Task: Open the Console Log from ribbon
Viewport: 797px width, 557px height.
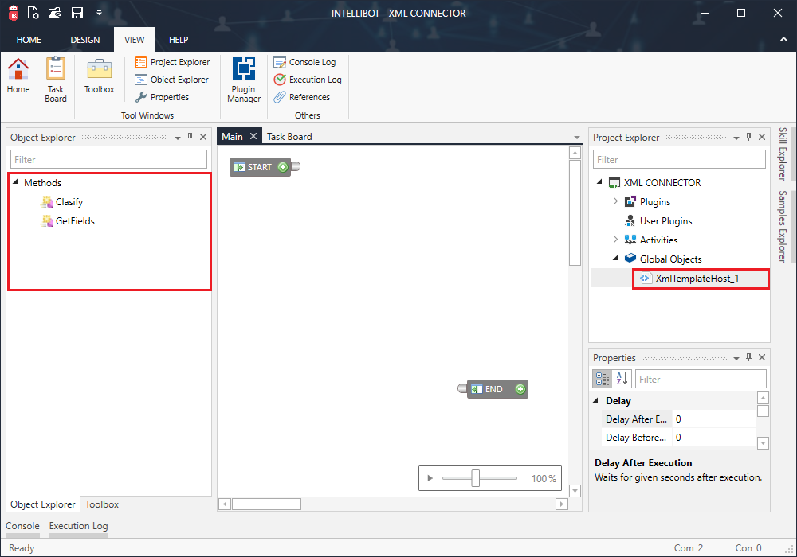Action: (304, 62)
